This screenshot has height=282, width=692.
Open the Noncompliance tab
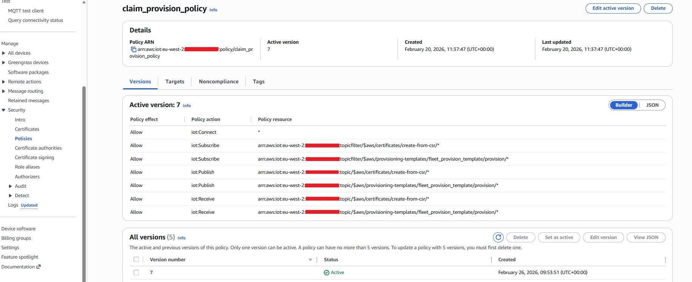click(x=219, y=81)
